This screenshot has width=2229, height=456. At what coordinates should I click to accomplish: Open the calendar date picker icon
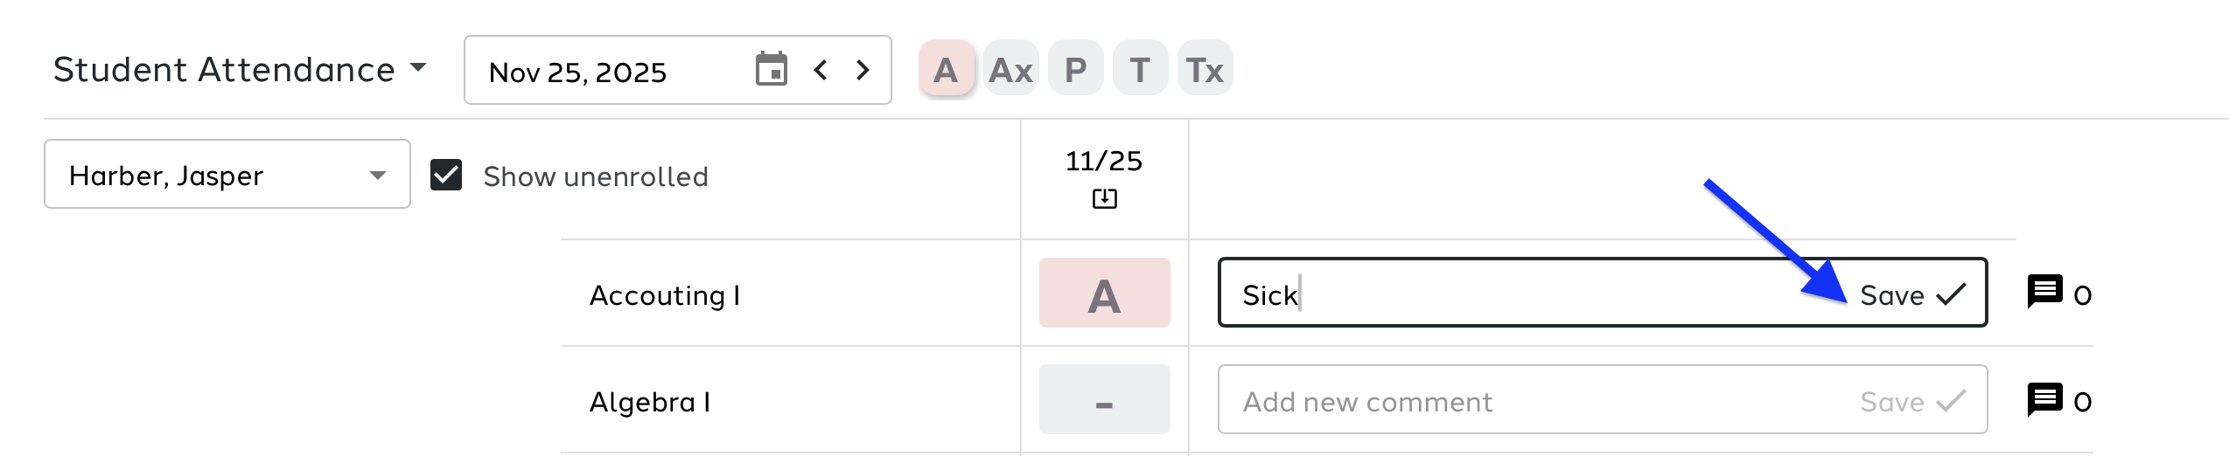tap(771, 70)
